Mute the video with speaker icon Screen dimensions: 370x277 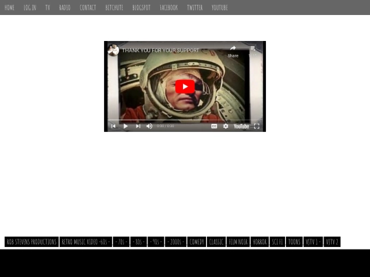pyautogui.click(x=149, y=127)
